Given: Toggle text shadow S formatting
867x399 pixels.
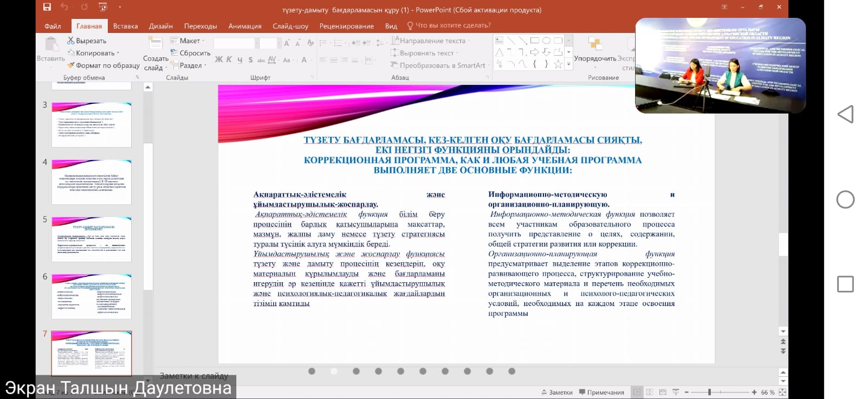Looking at the screenshot, I should point(250,59).
